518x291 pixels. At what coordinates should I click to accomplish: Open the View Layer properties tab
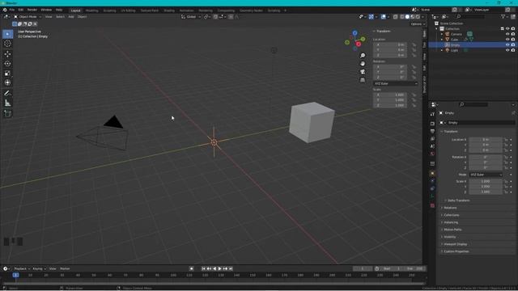point(432,138)
